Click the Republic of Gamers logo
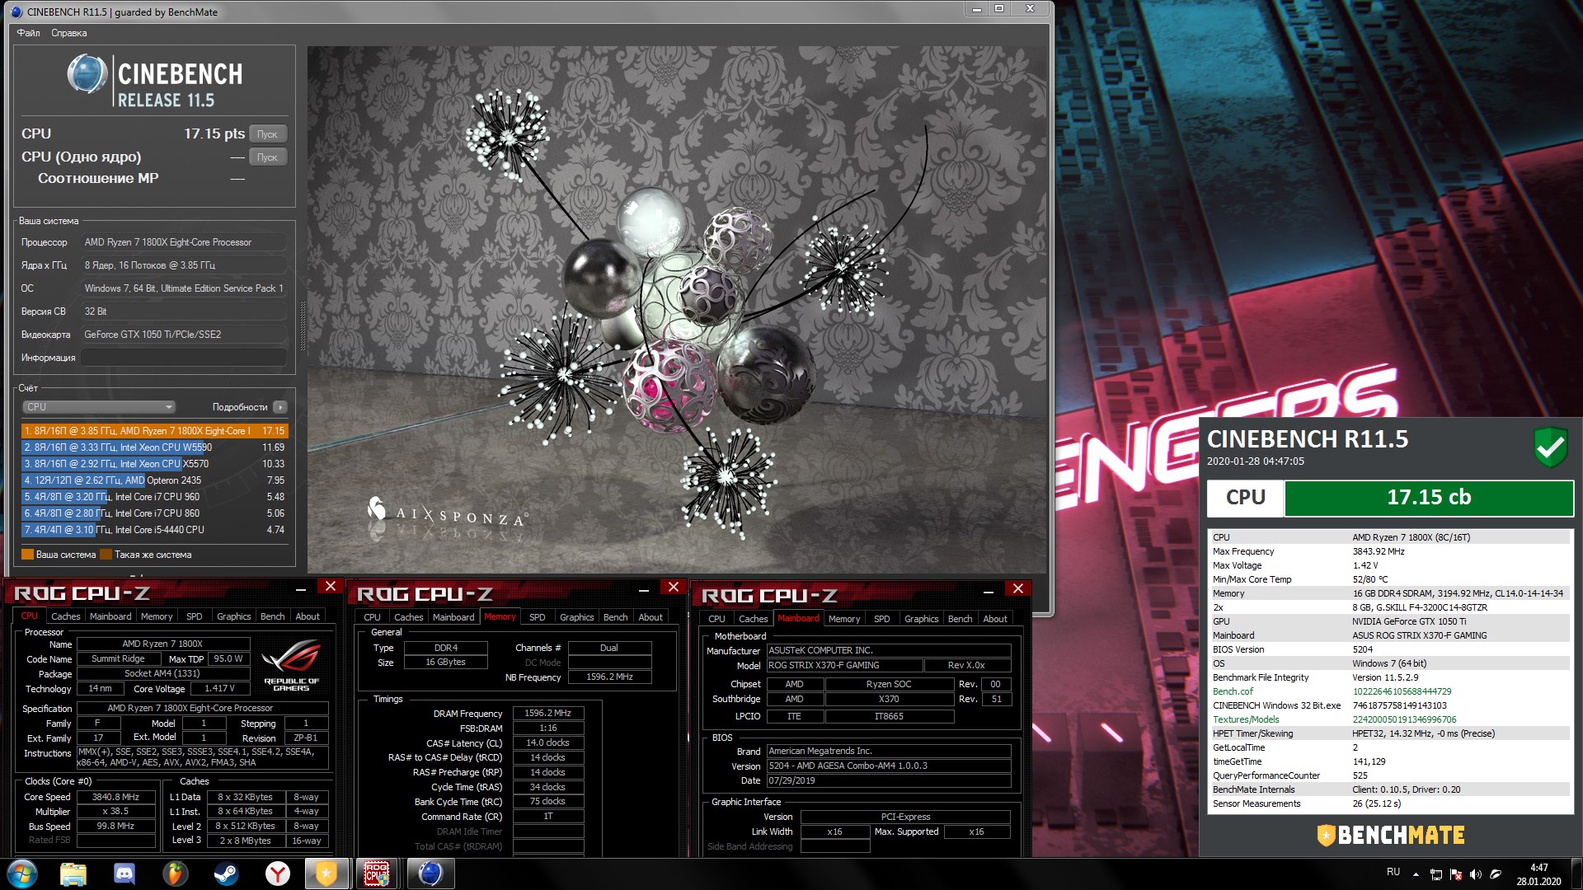 tap(291, 666)
